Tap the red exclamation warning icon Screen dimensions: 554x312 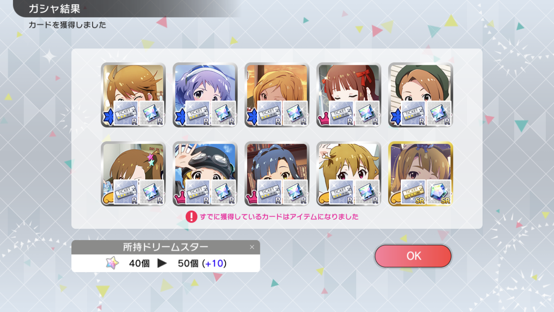pyautogui.click(x=191, y=217)
